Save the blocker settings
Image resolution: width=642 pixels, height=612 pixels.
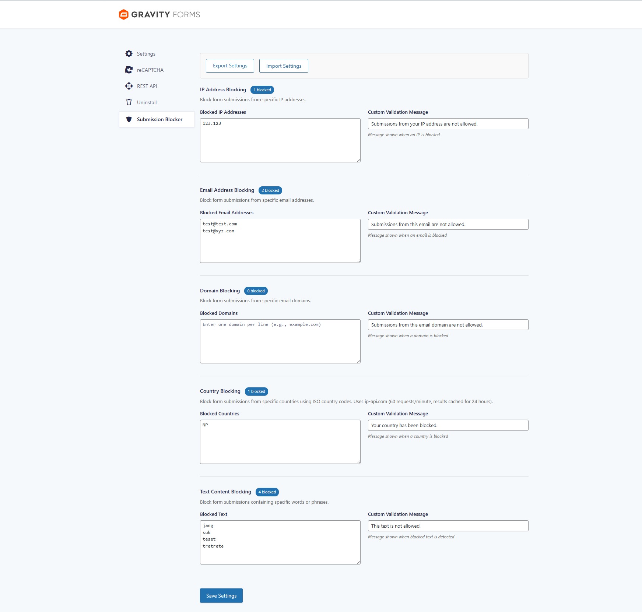point(221,595)
